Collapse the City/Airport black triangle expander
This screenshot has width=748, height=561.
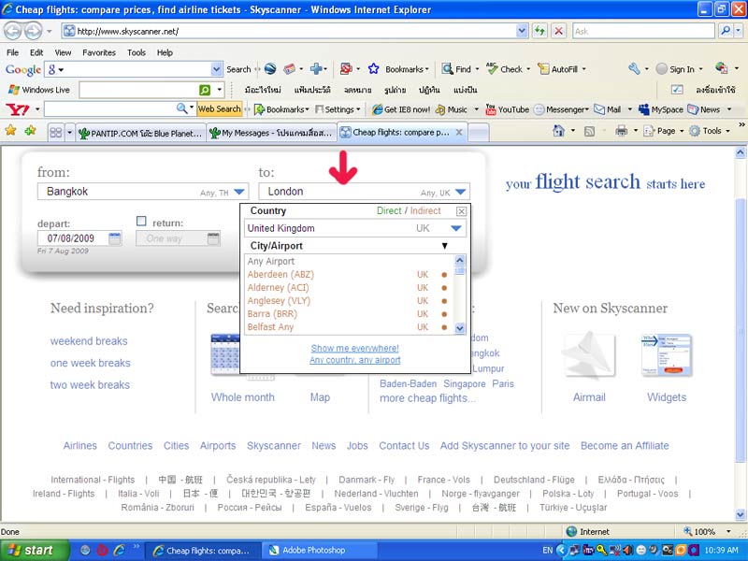click(445, 246)
